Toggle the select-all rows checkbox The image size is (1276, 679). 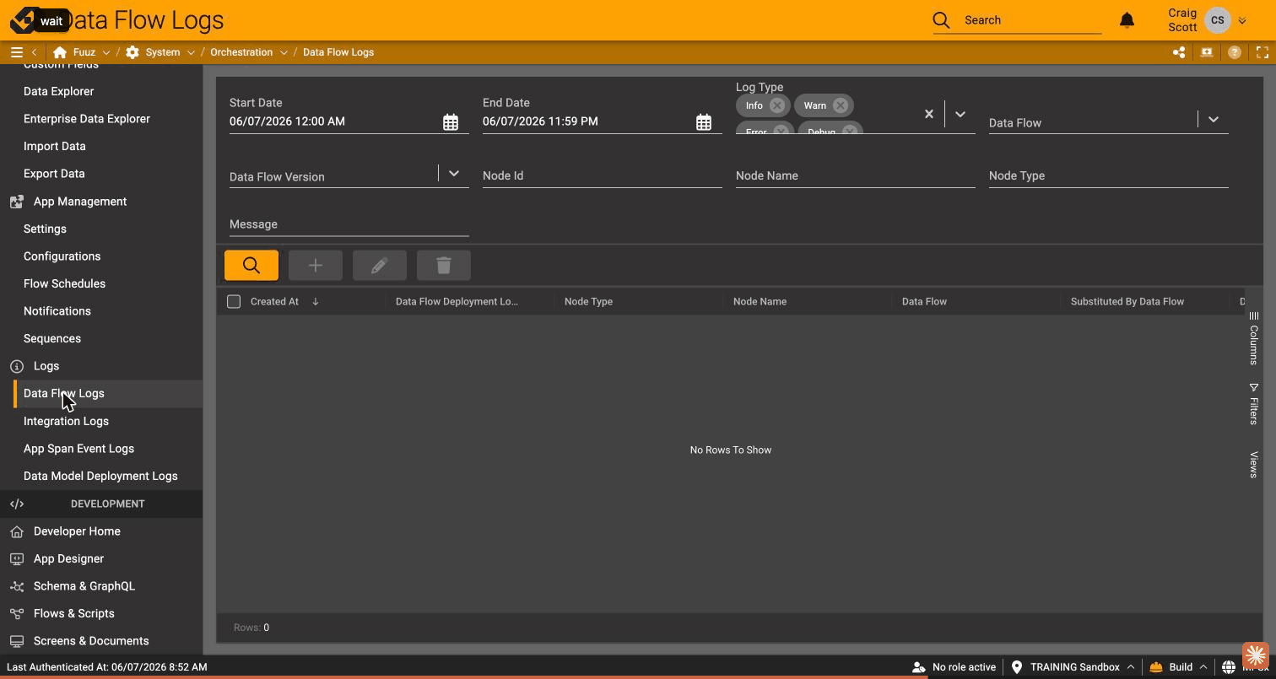[x=234, y=301]
